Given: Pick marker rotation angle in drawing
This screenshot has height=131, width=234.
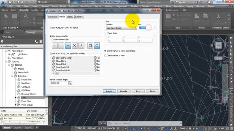Looking at the screenshot, I should tap(70, 83).
